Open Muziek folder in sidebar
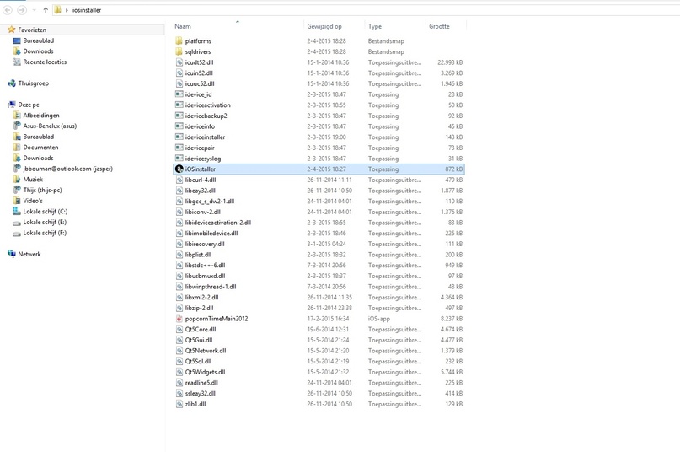The image size is (680, 452). [33, 180]
